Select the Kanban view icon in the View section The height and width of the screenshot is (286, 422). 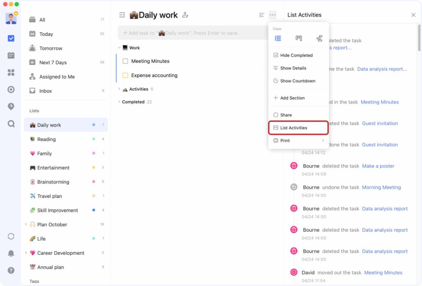(x=298, y=38)
